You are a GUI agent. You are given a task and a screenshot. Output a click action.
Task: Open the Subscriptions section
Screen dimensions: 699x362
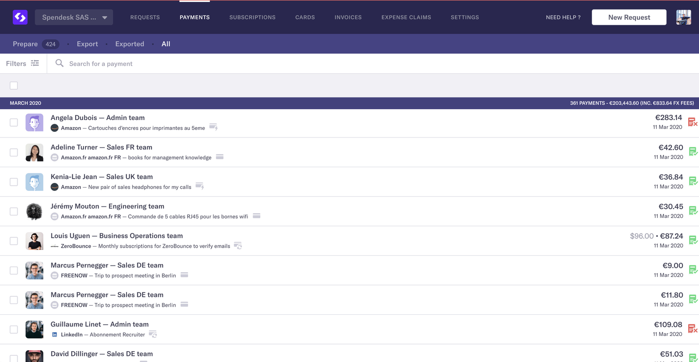coord(253,17)
